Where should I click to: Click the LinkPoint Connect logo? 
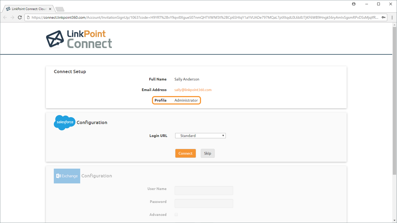[x=79, y=39]
